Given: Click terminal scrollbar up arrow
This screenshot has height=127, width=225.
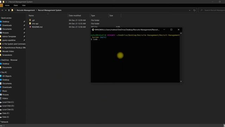Looking at the screenshot, I should click(x=181, y=33).
